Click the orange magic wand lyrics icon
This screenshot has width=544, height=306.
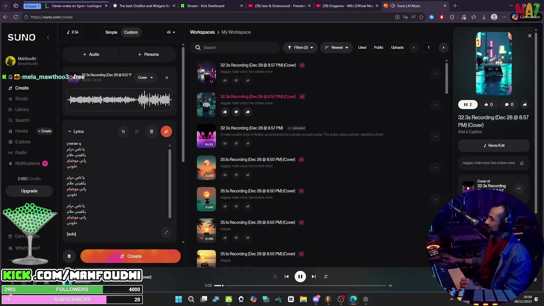click(x=166, y=131)
